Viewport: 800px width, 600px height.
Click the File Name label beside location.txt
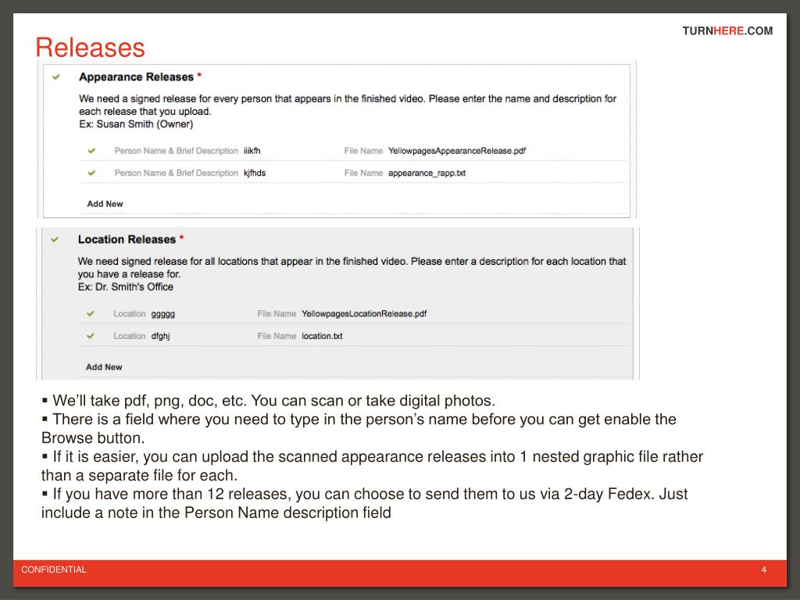coord(277,336)
